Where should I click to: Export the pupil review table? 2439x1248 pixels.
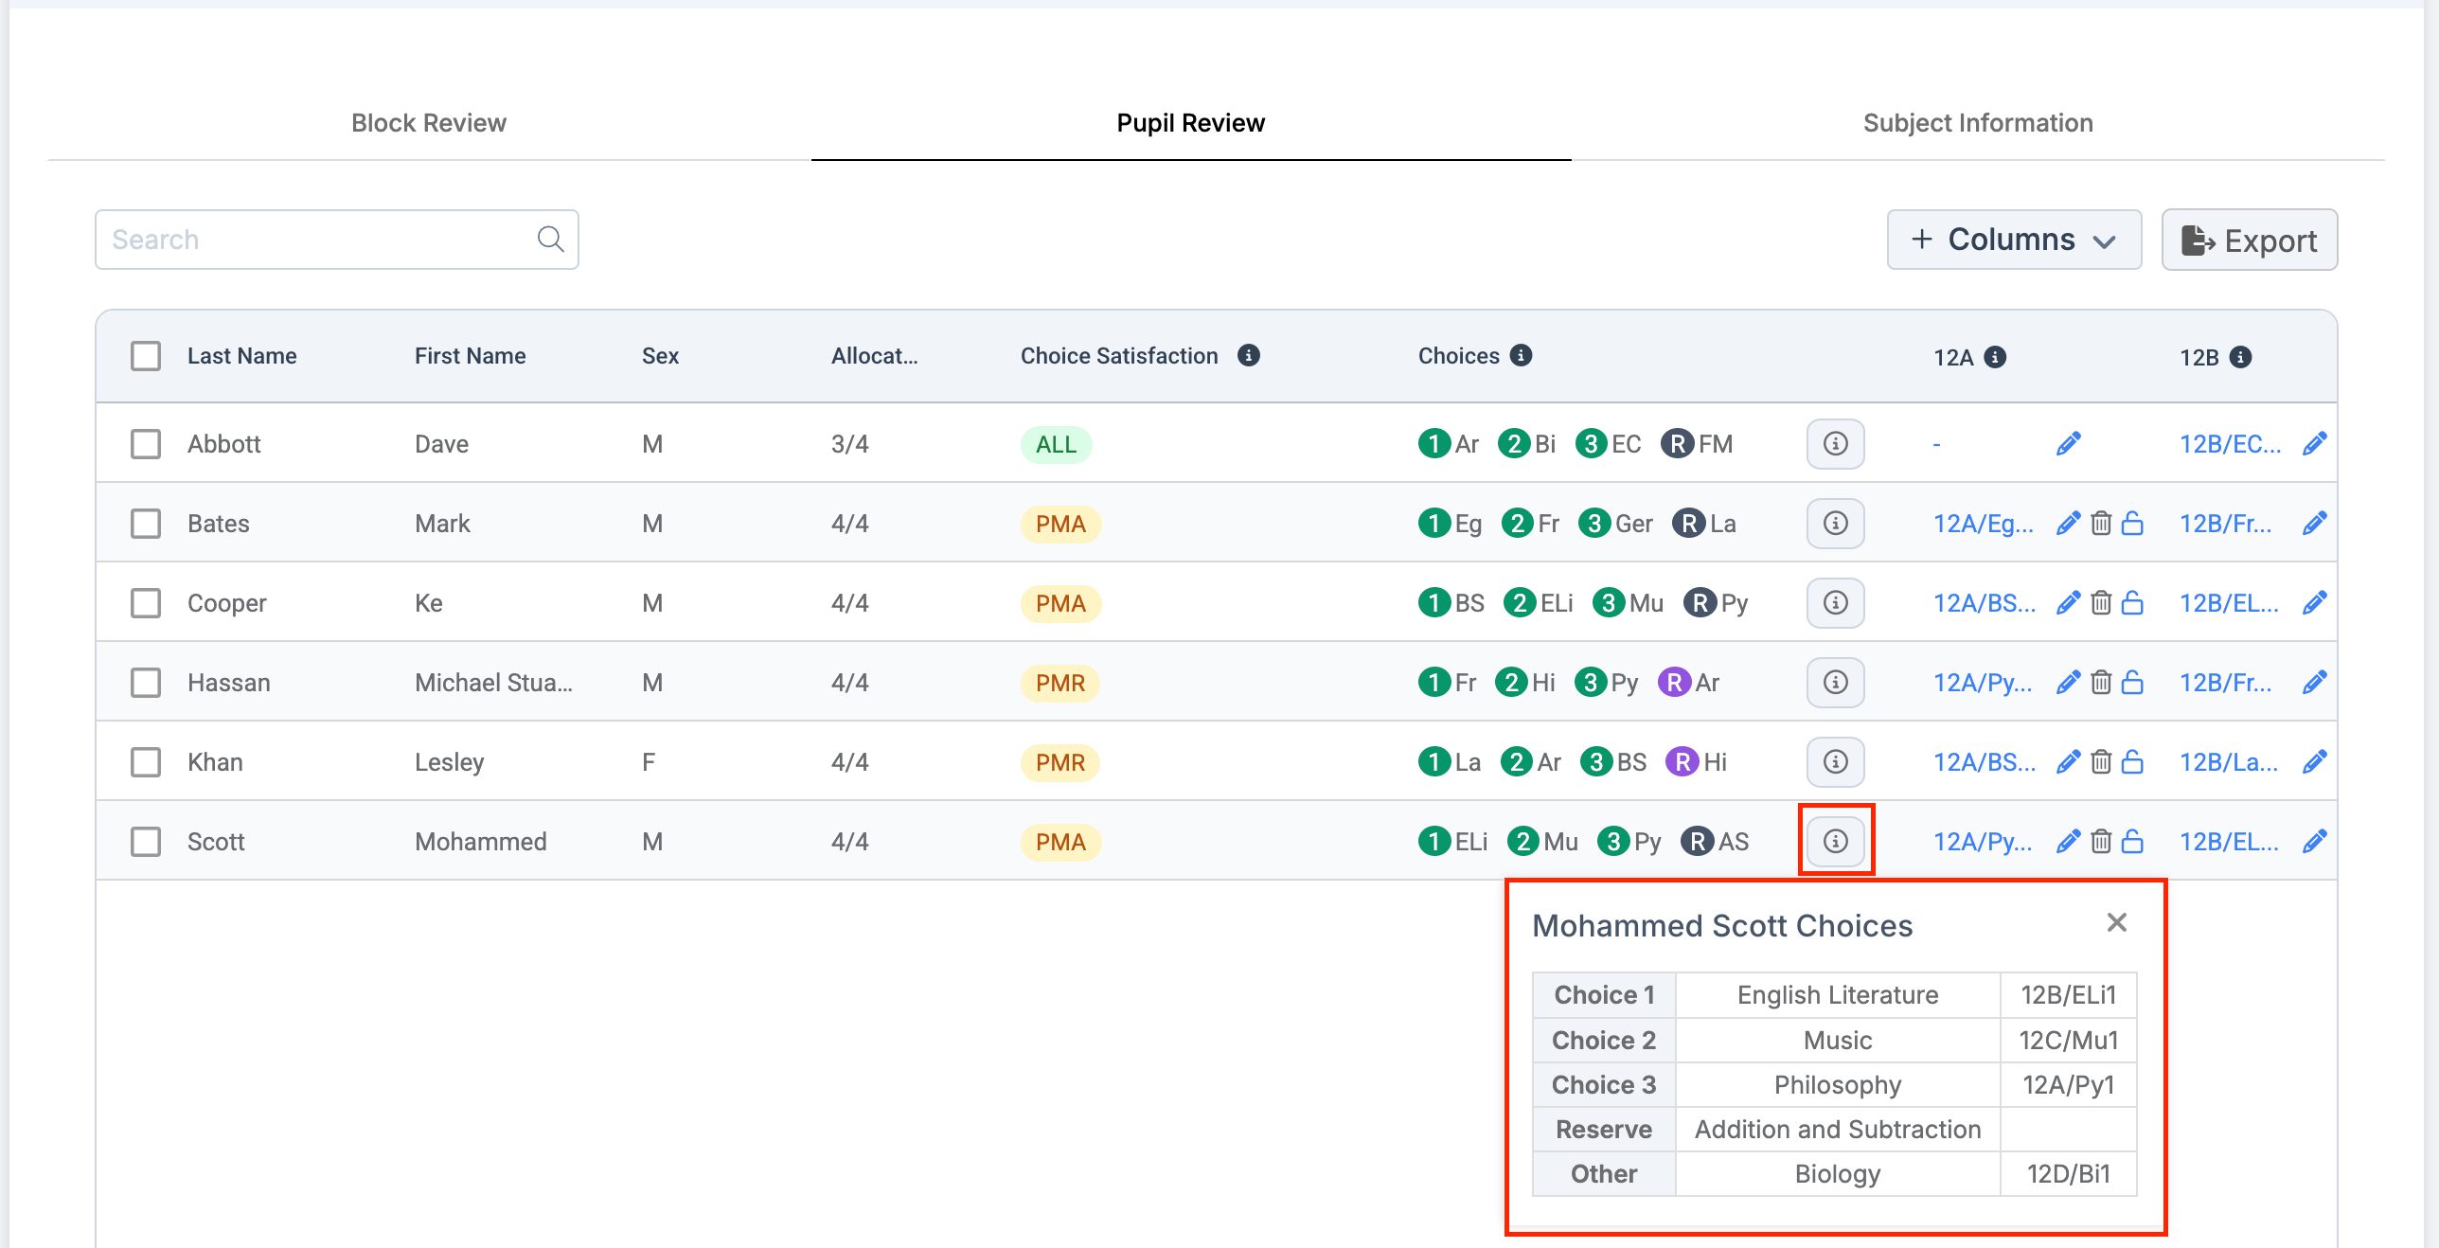click(2249, 240)
